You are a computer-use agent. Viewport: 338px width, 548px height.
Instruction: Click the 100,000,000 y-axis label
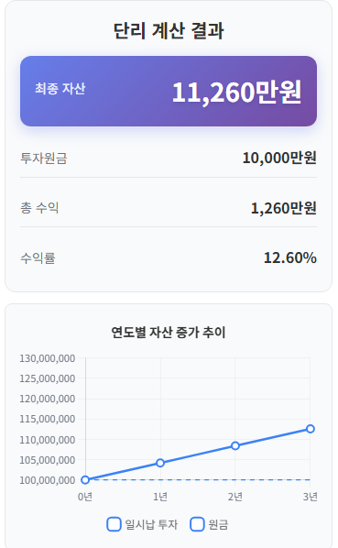click(x=47, y=480)
